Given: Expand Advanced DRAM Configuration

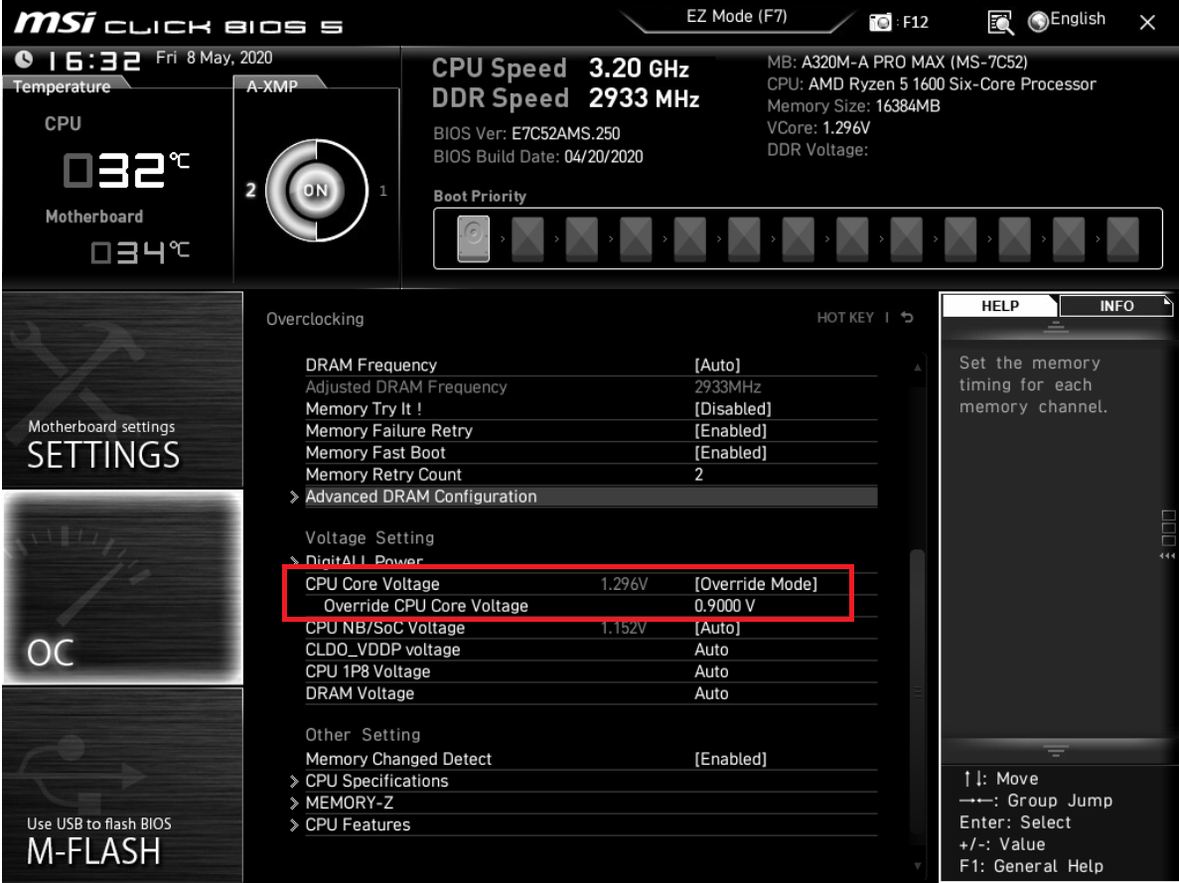Looking at the screenshot, I should [x=591, y=497].
